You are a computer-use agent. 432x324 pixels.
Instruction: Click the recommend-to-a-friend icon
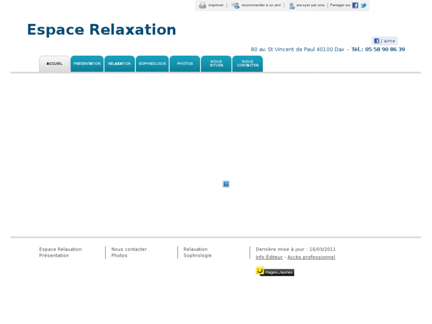pos(235,5)
